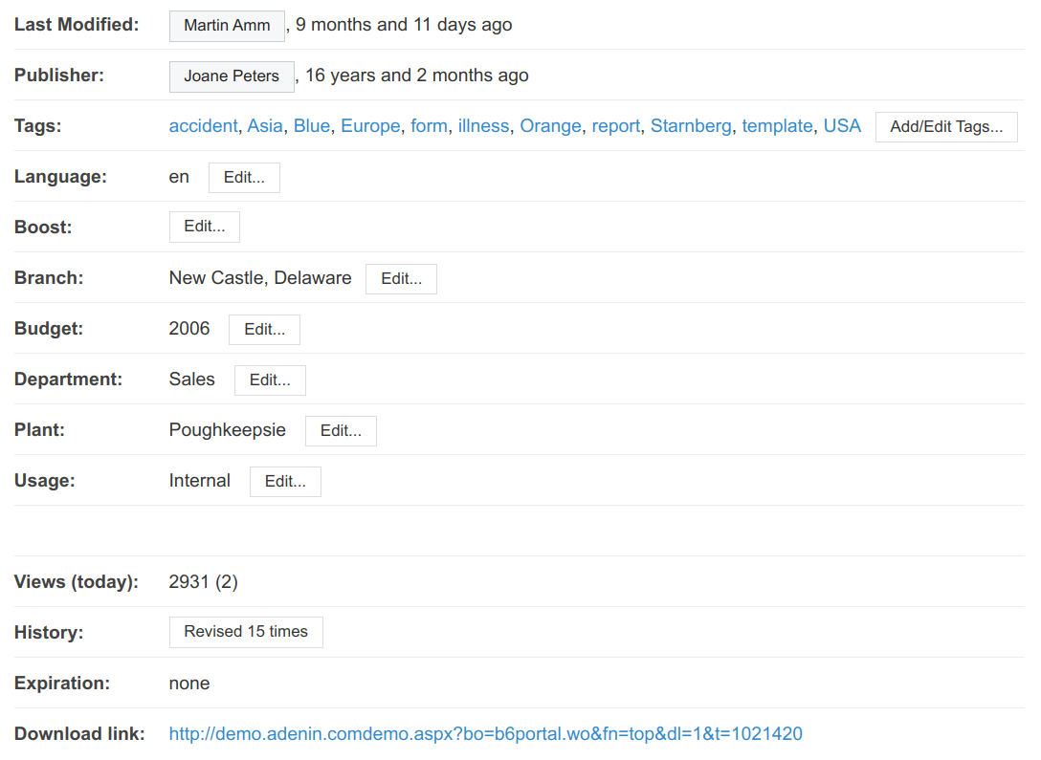Edit the Usage Internal value

pyautogui.click(x=285, y=482)
